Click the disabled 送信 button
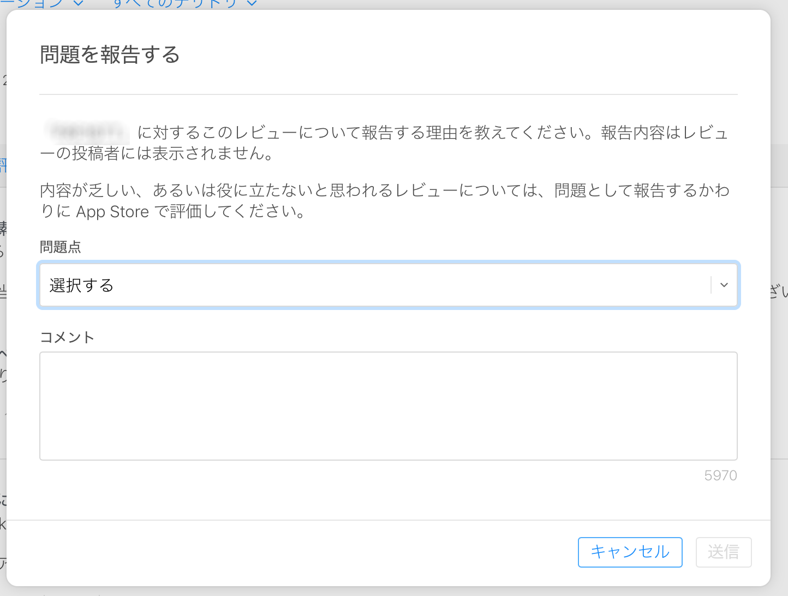 point(723,552)
